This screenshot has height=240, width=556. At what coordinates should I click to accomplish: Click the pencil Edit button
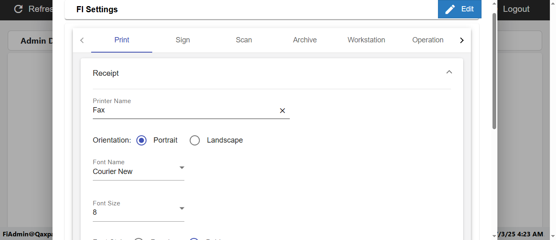460,9
